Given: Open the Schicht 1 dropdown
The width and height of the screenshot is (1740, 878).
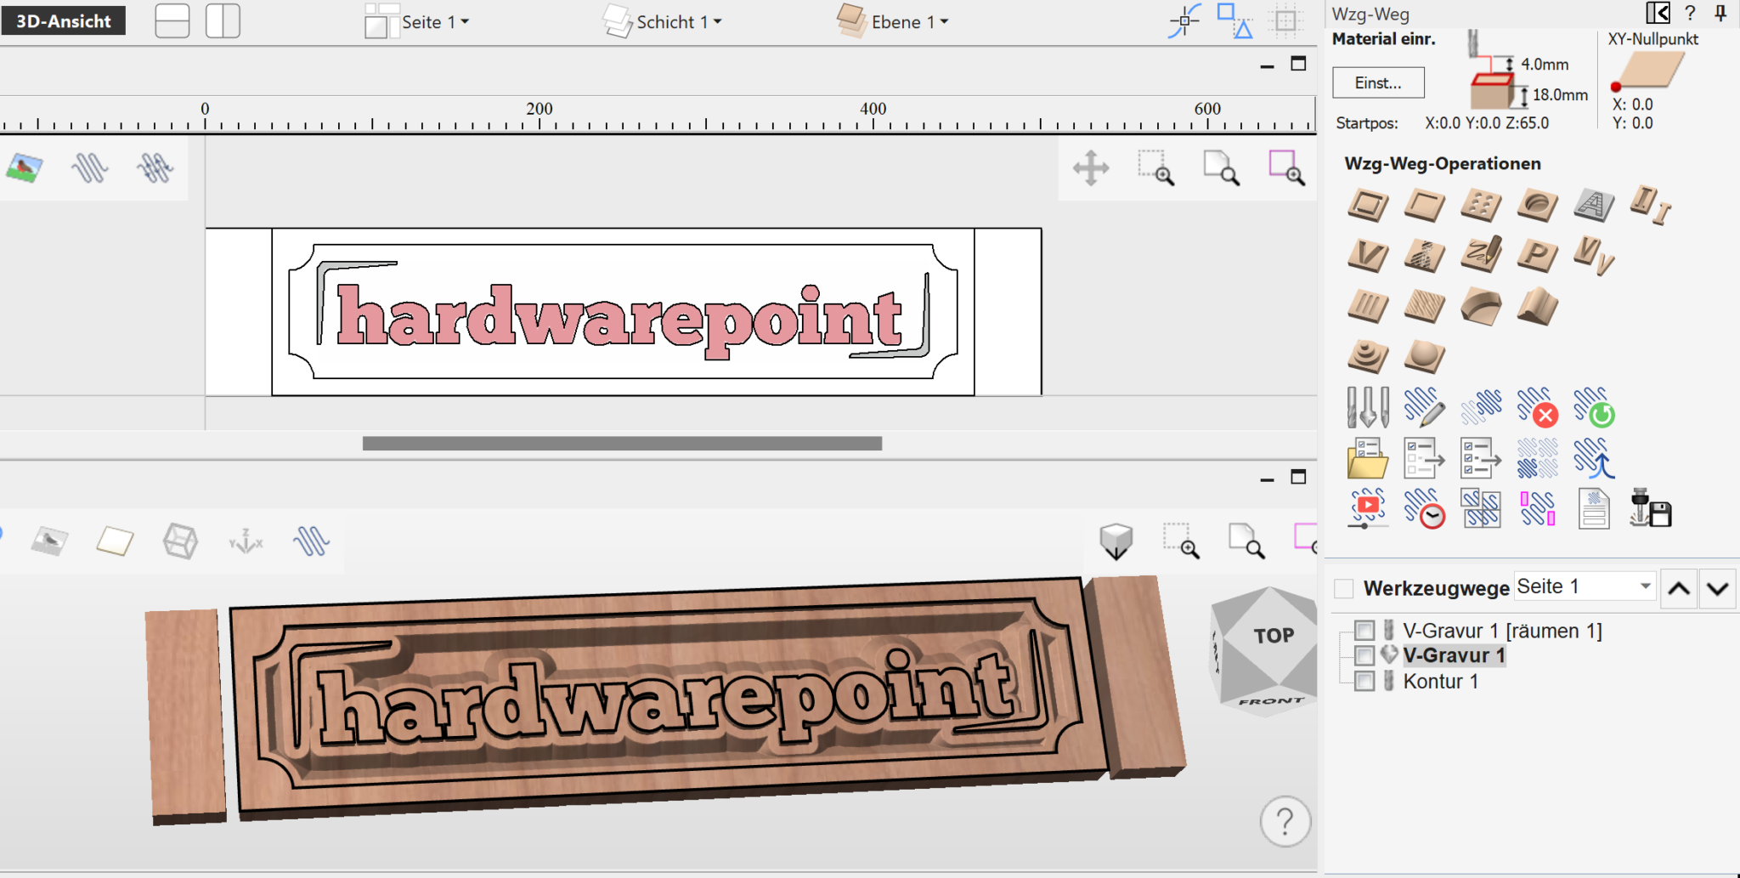Looking at the screenshot, I should [x=675, y=21].
